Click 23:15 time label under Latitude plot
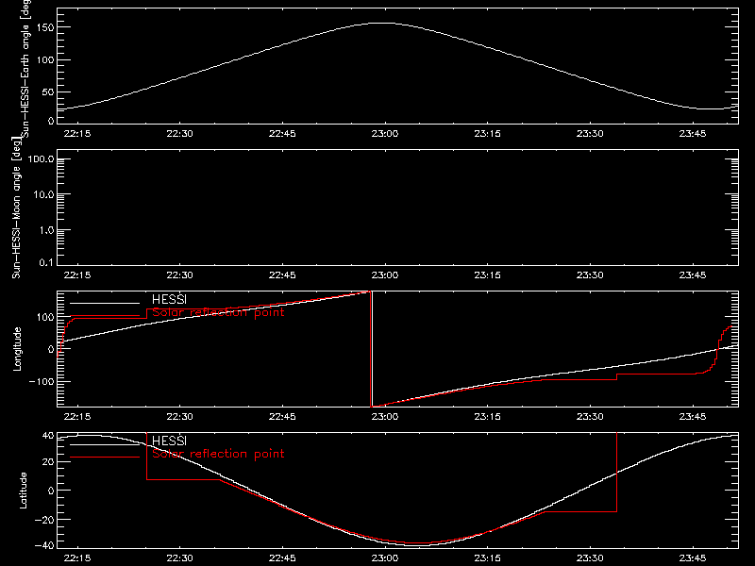The image size is (755, 566). pos(487,558)
